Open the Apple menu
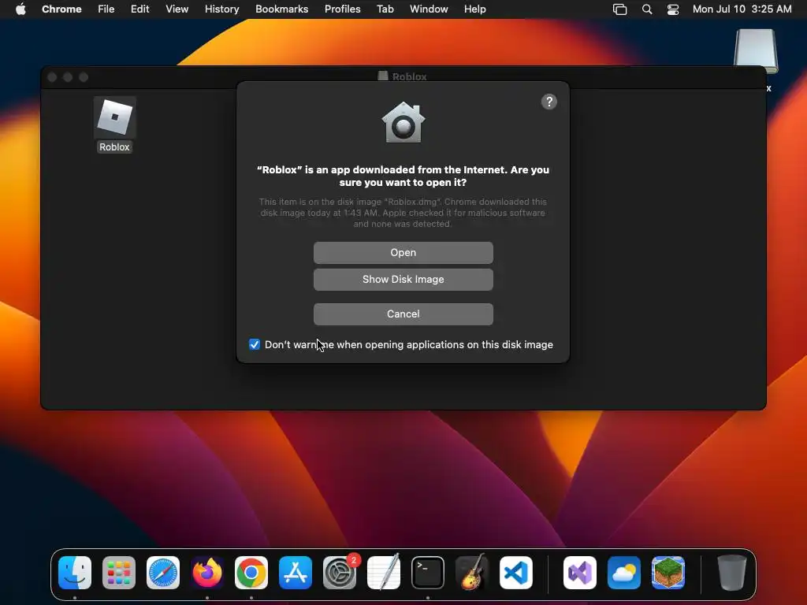 pyautogui.click(x=20, y=9)
